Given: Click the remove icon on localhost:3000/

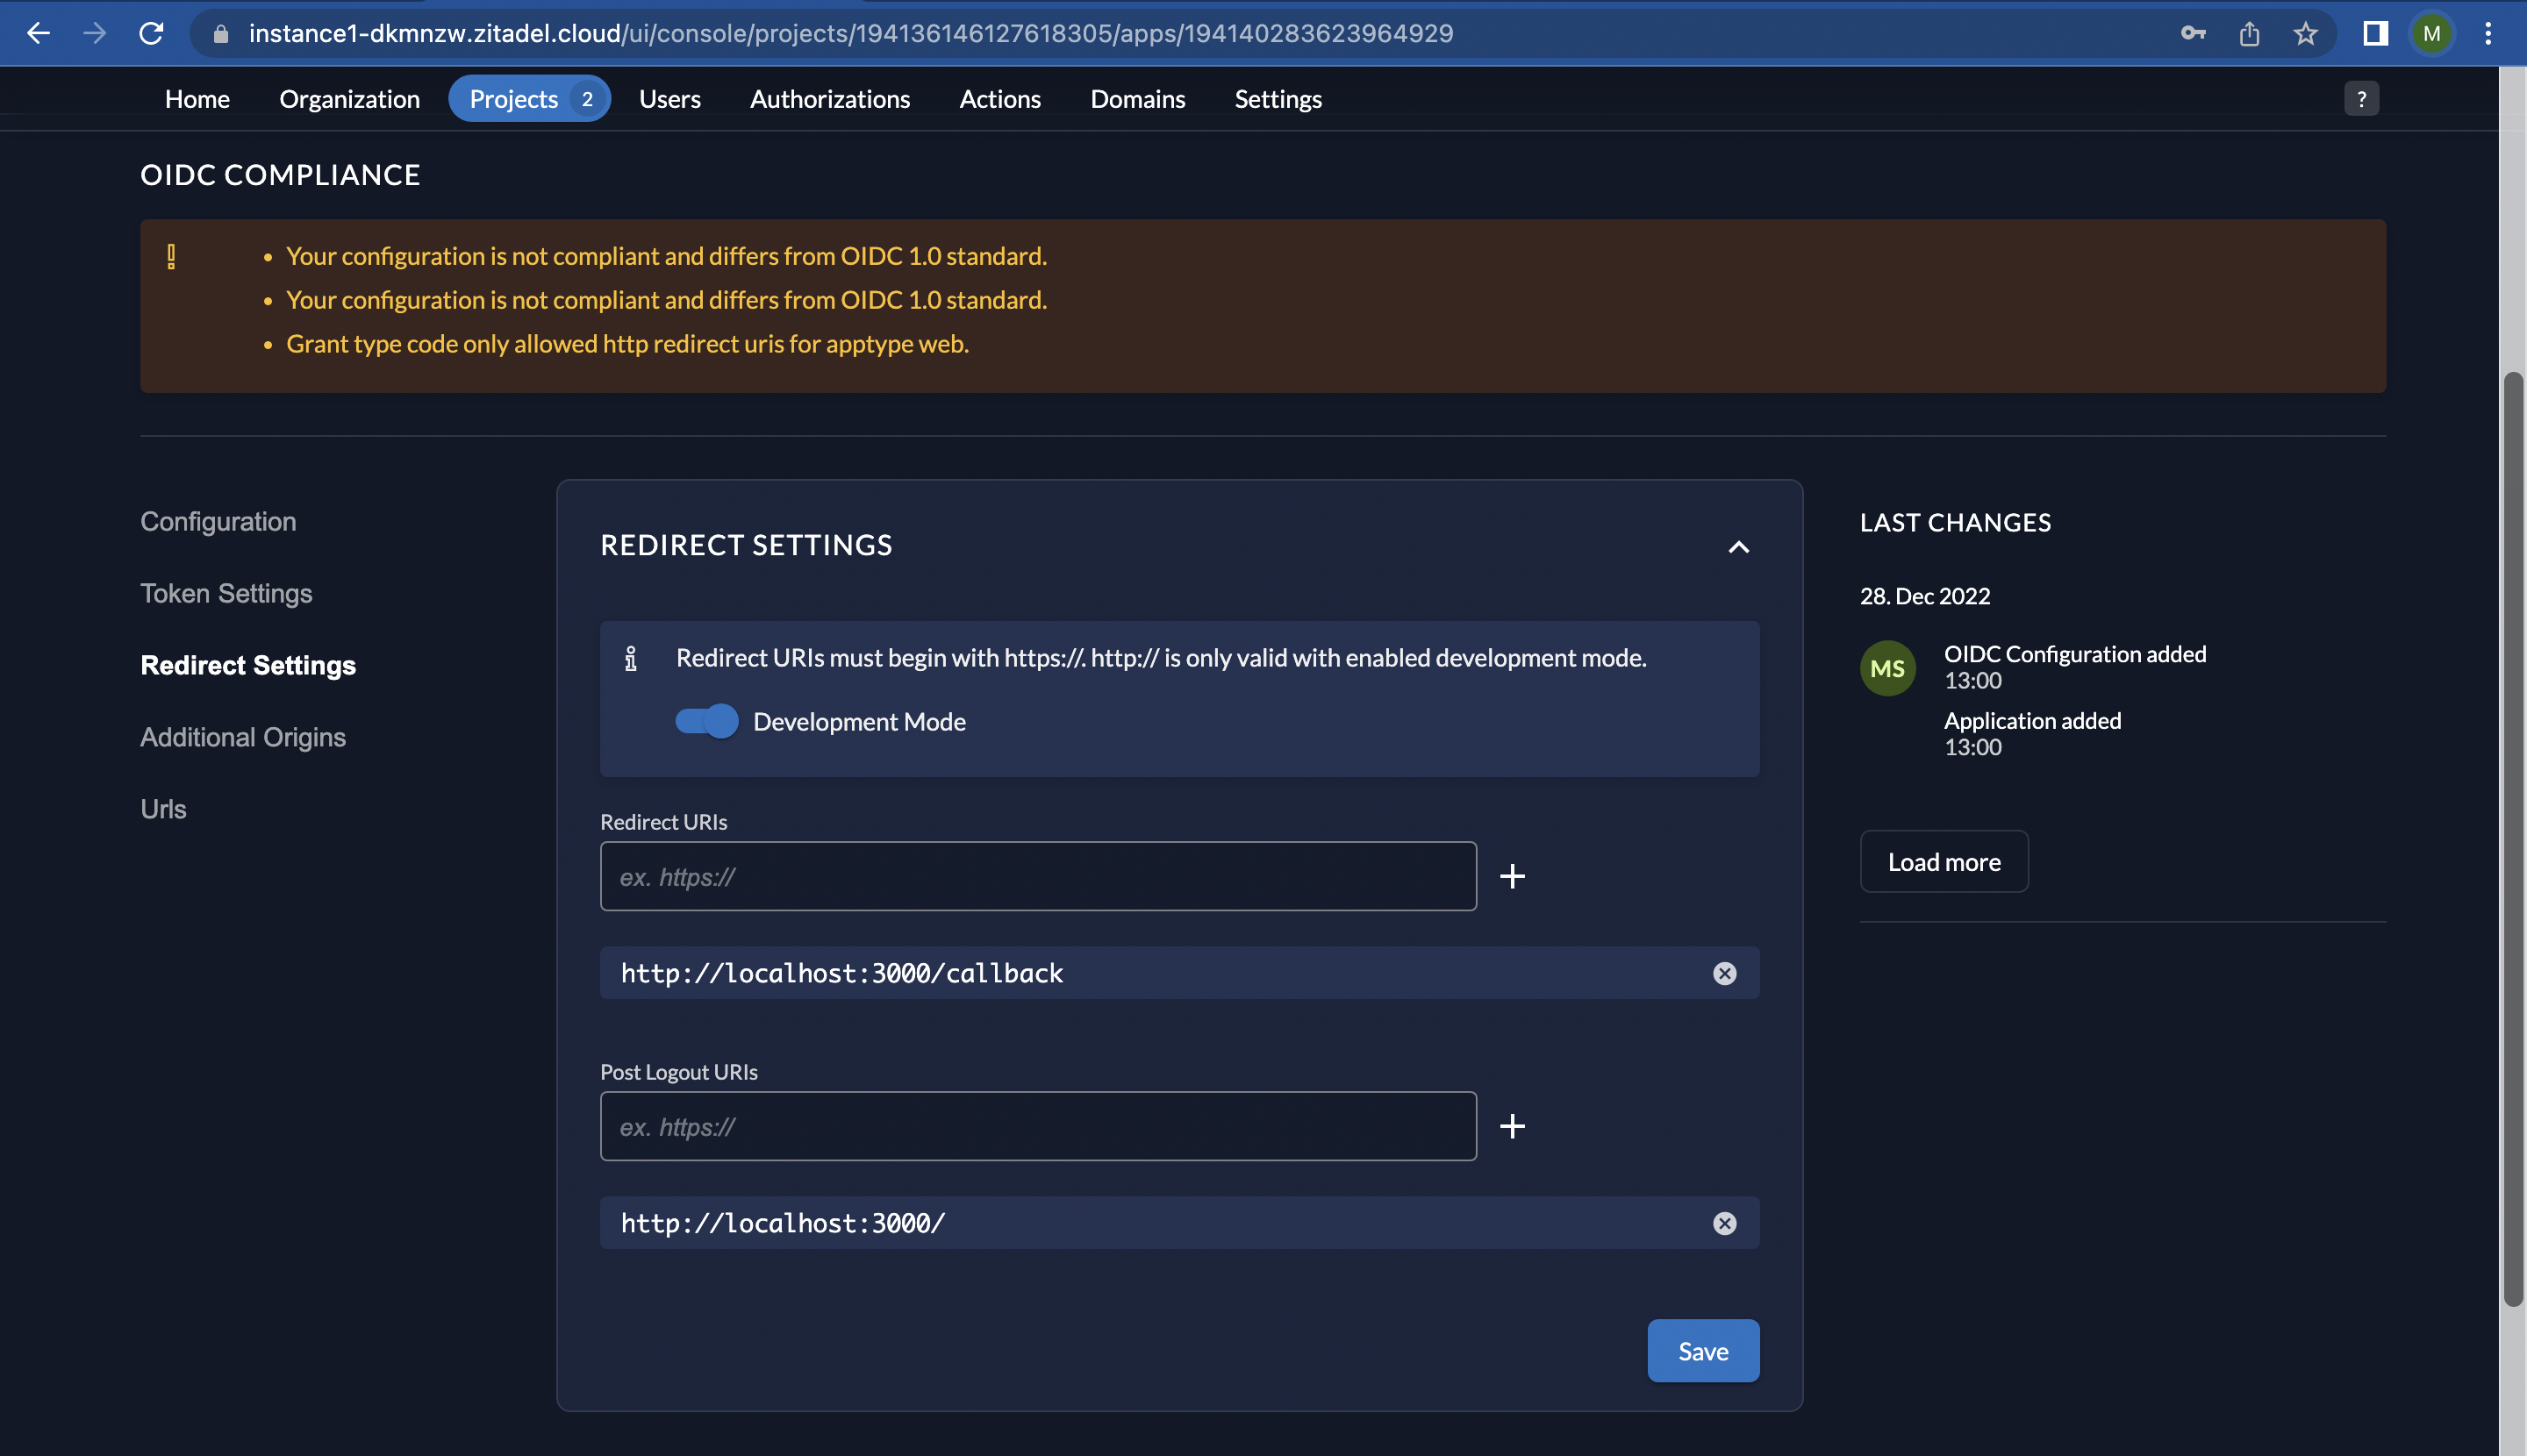Looking at the screenshot, I should [x=1723, y=1224].
